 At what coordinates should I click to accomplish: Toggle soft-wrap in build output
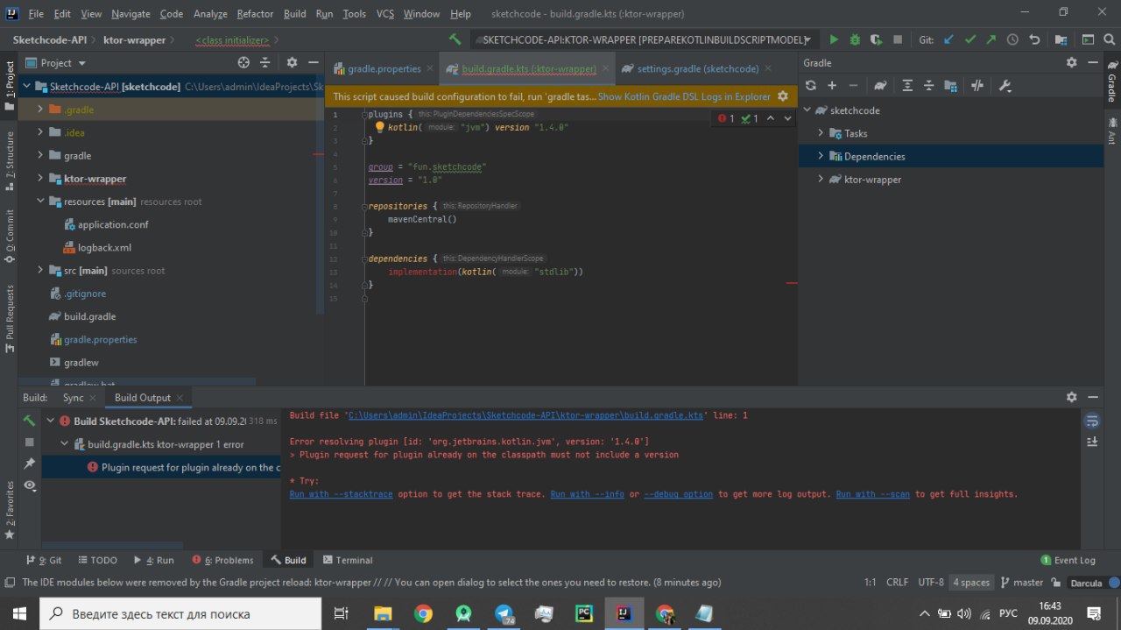coord(1092,421)
